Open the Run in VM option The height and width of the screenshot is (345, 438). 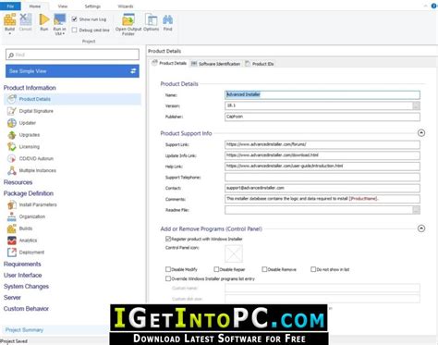tap(59, 19)
